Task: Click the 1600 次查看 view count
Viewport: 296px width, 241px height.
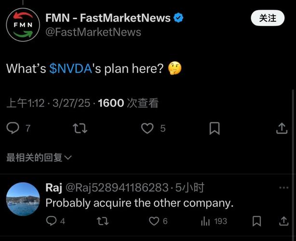Action: 128,103
